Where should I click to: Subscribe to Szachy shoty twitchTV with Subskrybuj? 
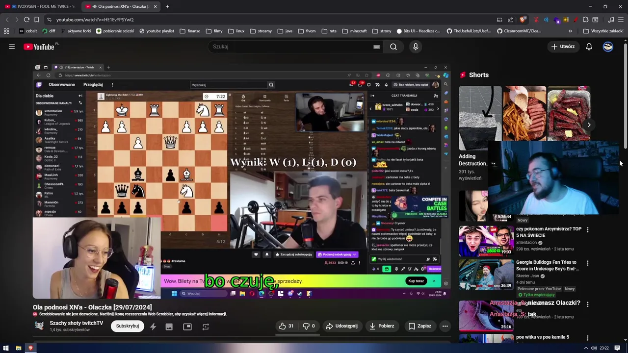coord(128,326)
